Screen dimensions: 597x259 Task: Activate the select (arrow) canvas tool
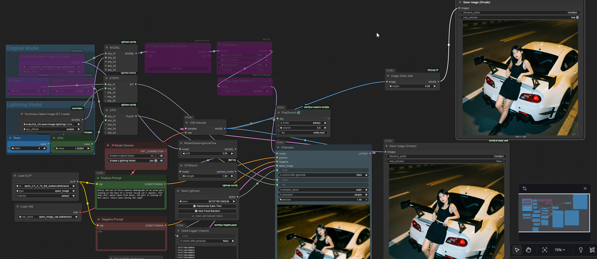click(517, 250)
